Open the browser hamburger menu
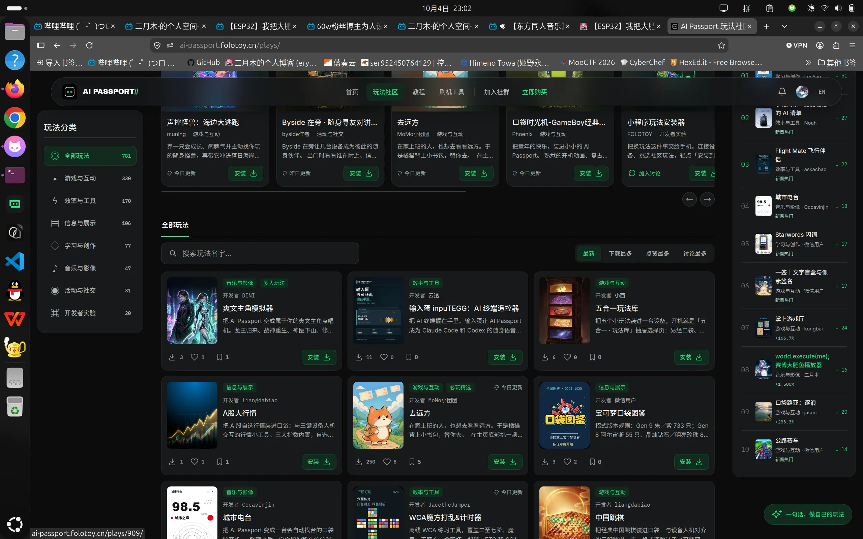Image resolution: width=863 pixels, height=539 pixels. 852,45
